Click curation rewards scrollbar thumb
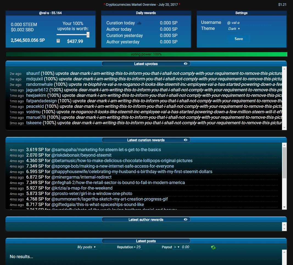The width and height of the screenshot is (293, 265). (284, 163)
